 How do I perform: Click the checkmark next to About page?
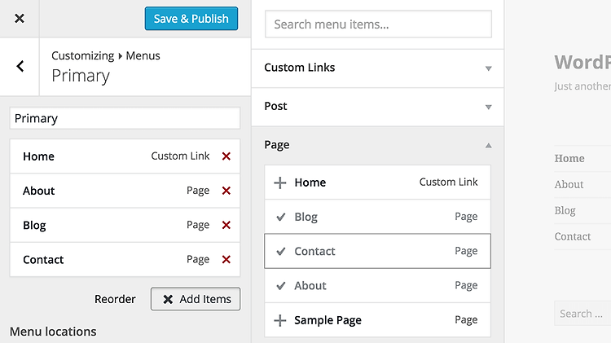click(x=280, y=286)
